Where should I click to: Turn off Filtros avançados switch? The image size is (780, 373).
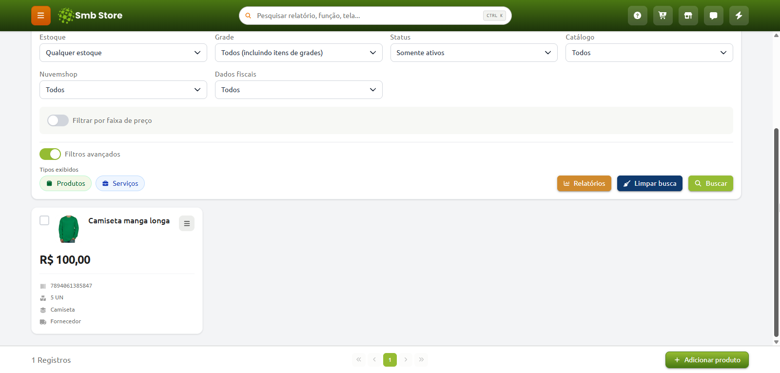(50, 154)
